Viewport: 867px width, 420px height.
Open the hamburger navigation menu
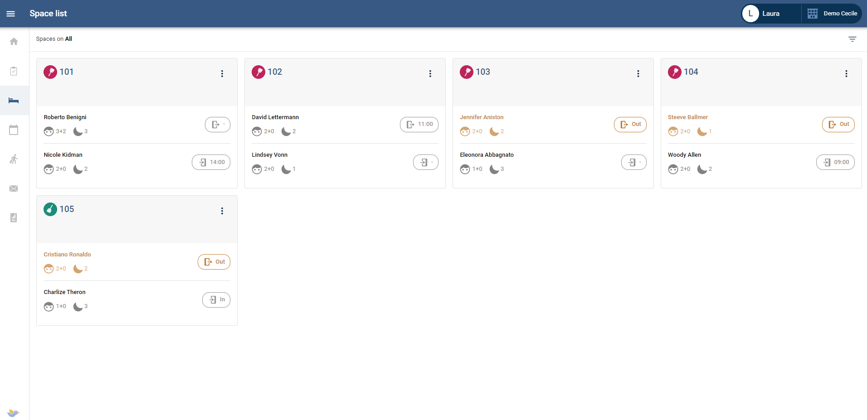[11, 14]
